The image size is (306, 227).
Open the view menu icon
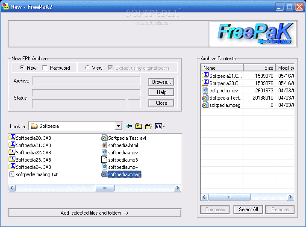point(160,126)
